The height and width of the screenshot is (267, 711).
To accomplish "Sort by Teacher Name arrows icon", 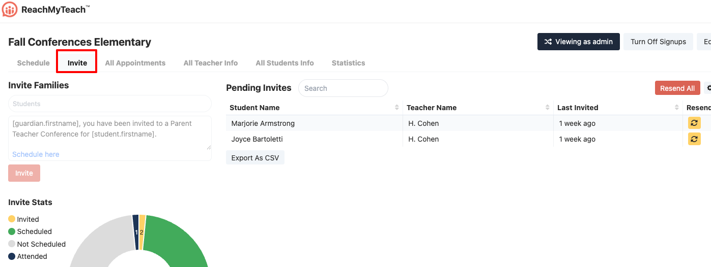I will [x=547, y=108].
